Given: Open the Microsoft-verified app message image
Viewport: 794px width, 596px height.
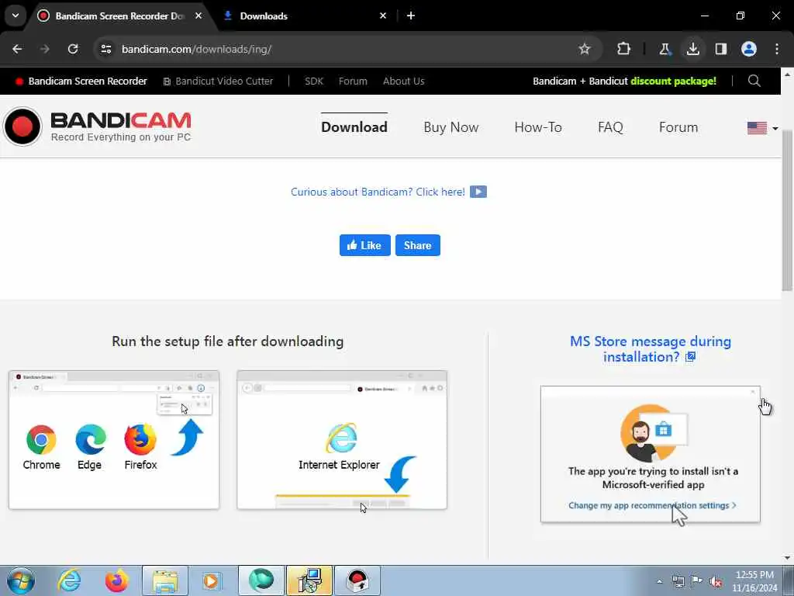Looking at the screenshot, I should coord(651,454).
